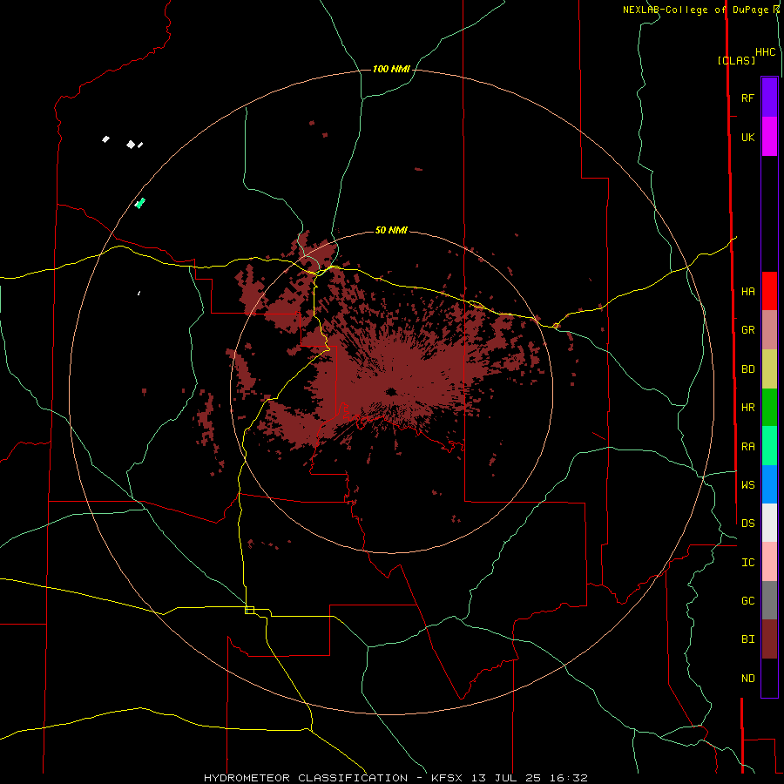Click the RF legend label
The height and width of the screenshot is (784, 784).
click(747, 98)
